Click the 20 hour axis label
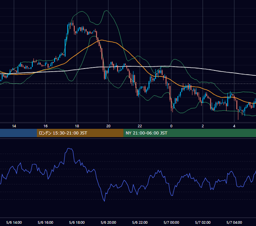Viewport: 256px width, 226px height. pyautogui.click(x=108, y=126)
